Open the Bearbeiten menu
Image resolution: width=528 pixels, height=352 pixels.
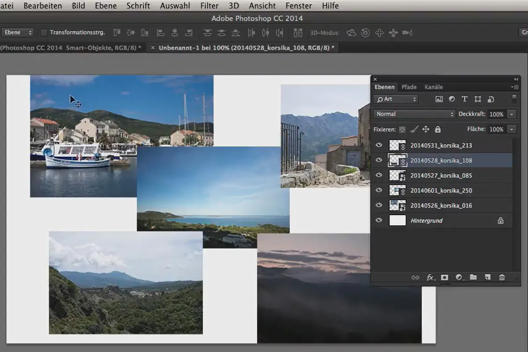pyautogui.click(x=43, y=6)
